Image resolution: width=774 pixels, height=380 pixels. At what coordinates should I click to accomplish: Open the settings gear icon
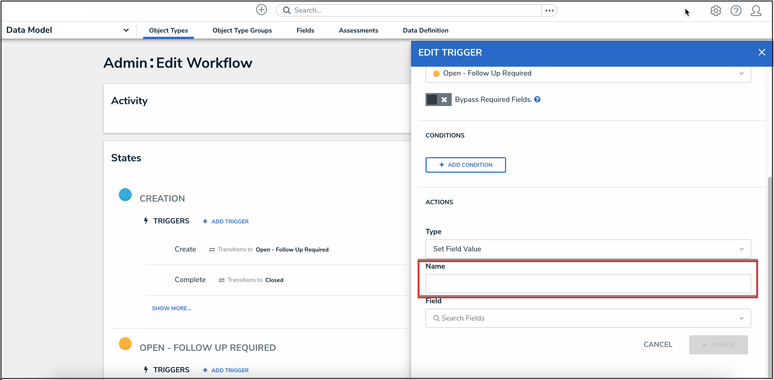tap(715, 11)
